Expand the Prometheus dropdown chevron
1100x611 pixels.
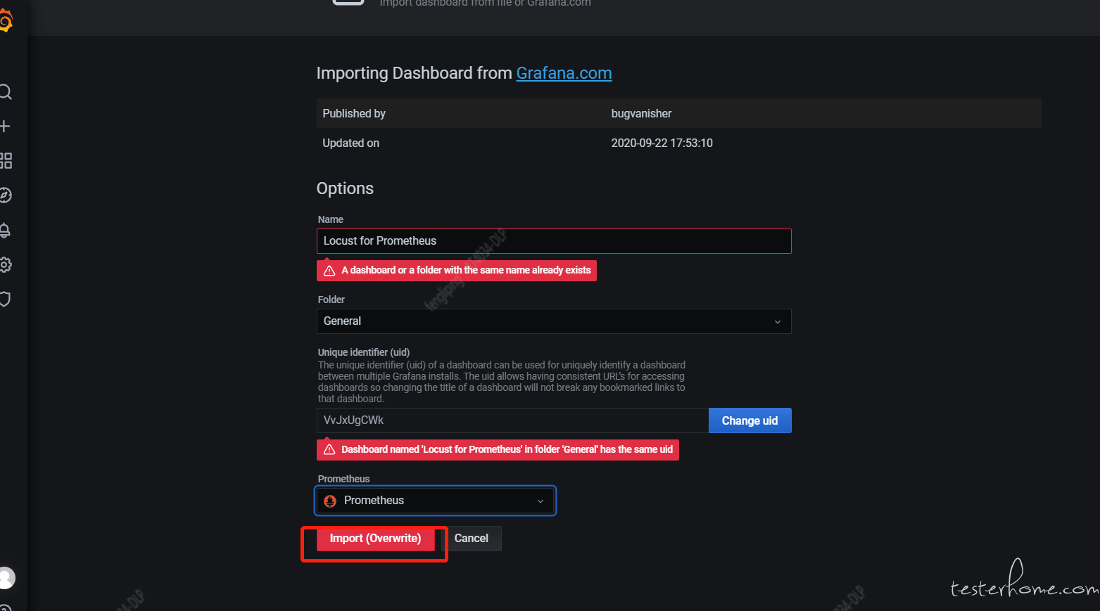[540, 501]
